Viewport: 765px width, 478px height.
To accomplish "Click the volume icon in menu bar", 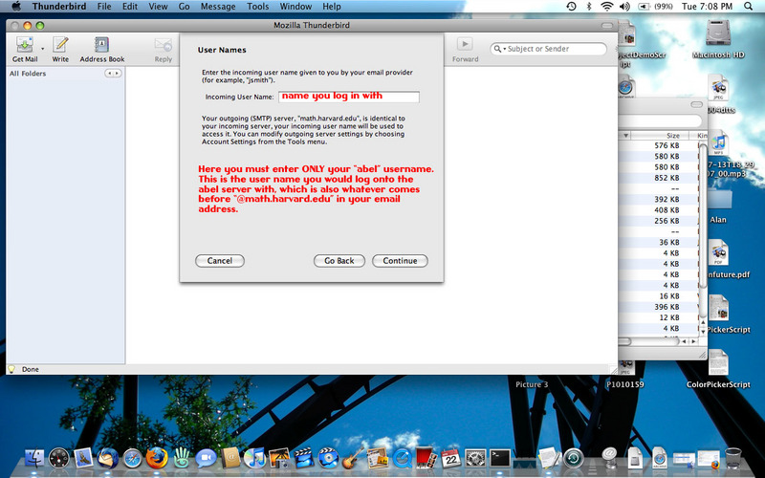I will 625,7.
